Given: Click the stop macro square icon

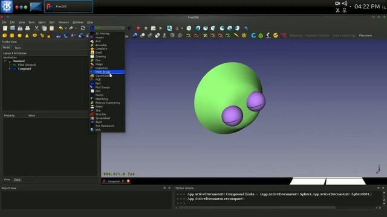Looking at the screenshot, I should pos(146,28).
